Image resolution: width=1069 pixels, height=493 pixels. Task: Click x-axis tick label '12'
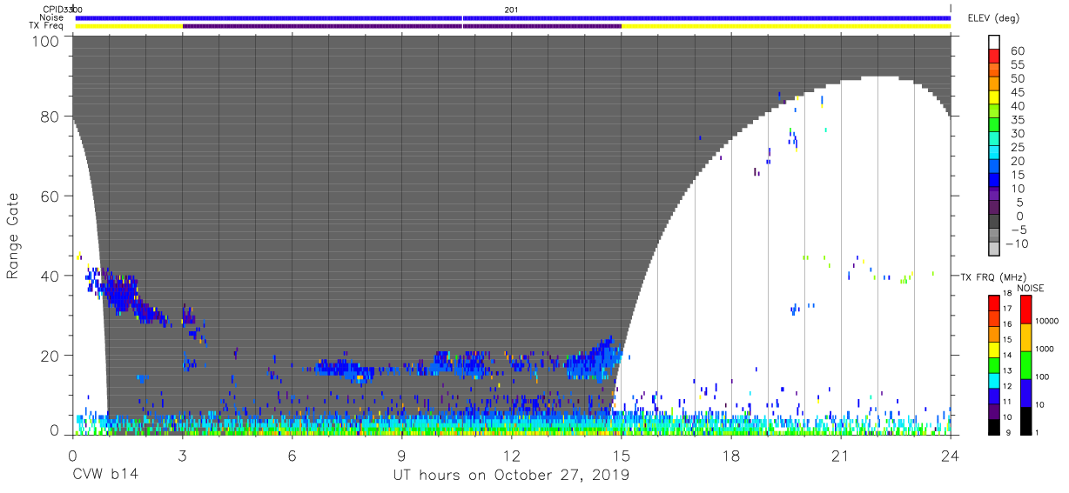[x=511, y=456]
